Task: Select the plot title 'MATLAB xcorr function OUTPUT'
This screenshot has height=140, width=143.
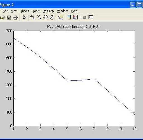Action: click(x=73, y=26)
